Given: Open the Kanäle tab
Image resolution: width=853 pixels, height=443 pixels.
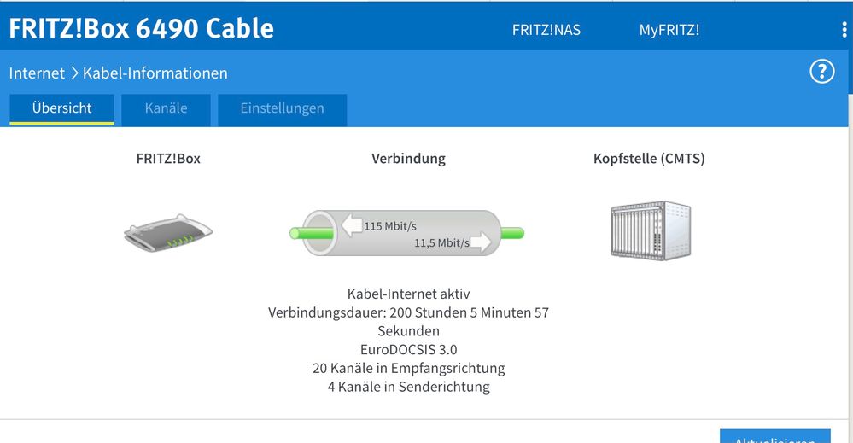Looking at the screenshot, I should click(166, 108).
